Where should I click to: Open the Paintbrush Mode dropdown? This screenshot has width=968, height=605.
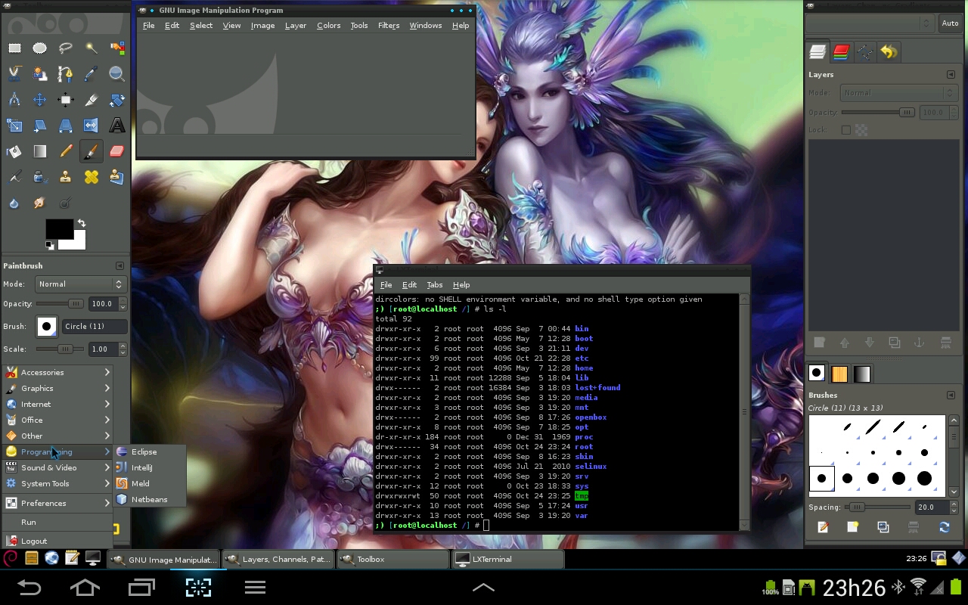coord(80,284)
